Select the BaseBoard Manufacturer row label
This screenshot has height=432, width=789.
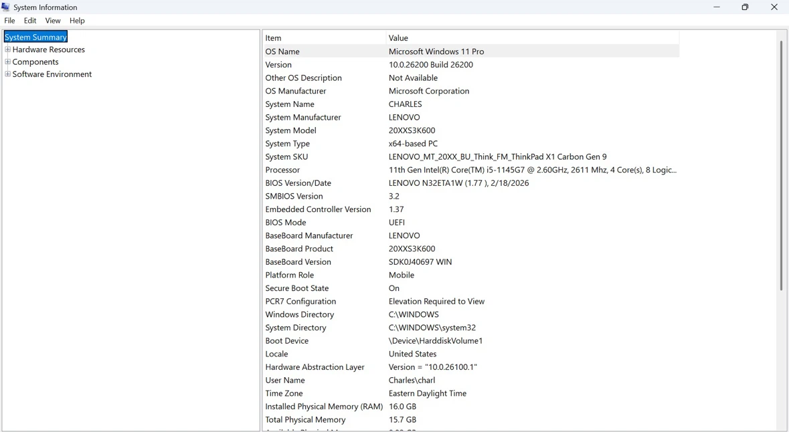click(x=309, y=235)
